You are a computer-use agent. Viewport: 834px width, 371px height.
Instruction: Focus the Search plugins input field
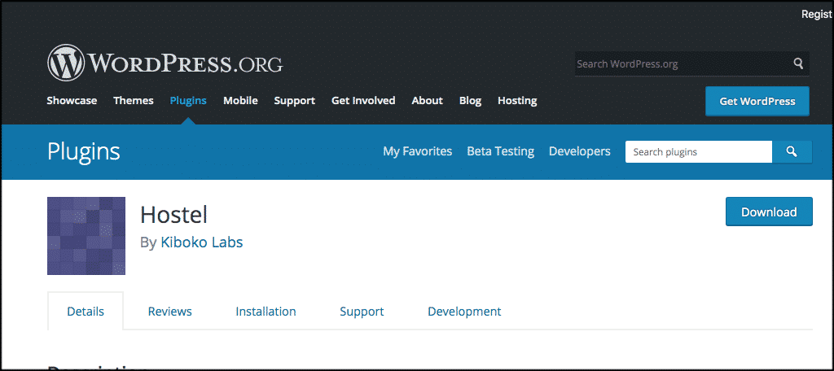699,152
